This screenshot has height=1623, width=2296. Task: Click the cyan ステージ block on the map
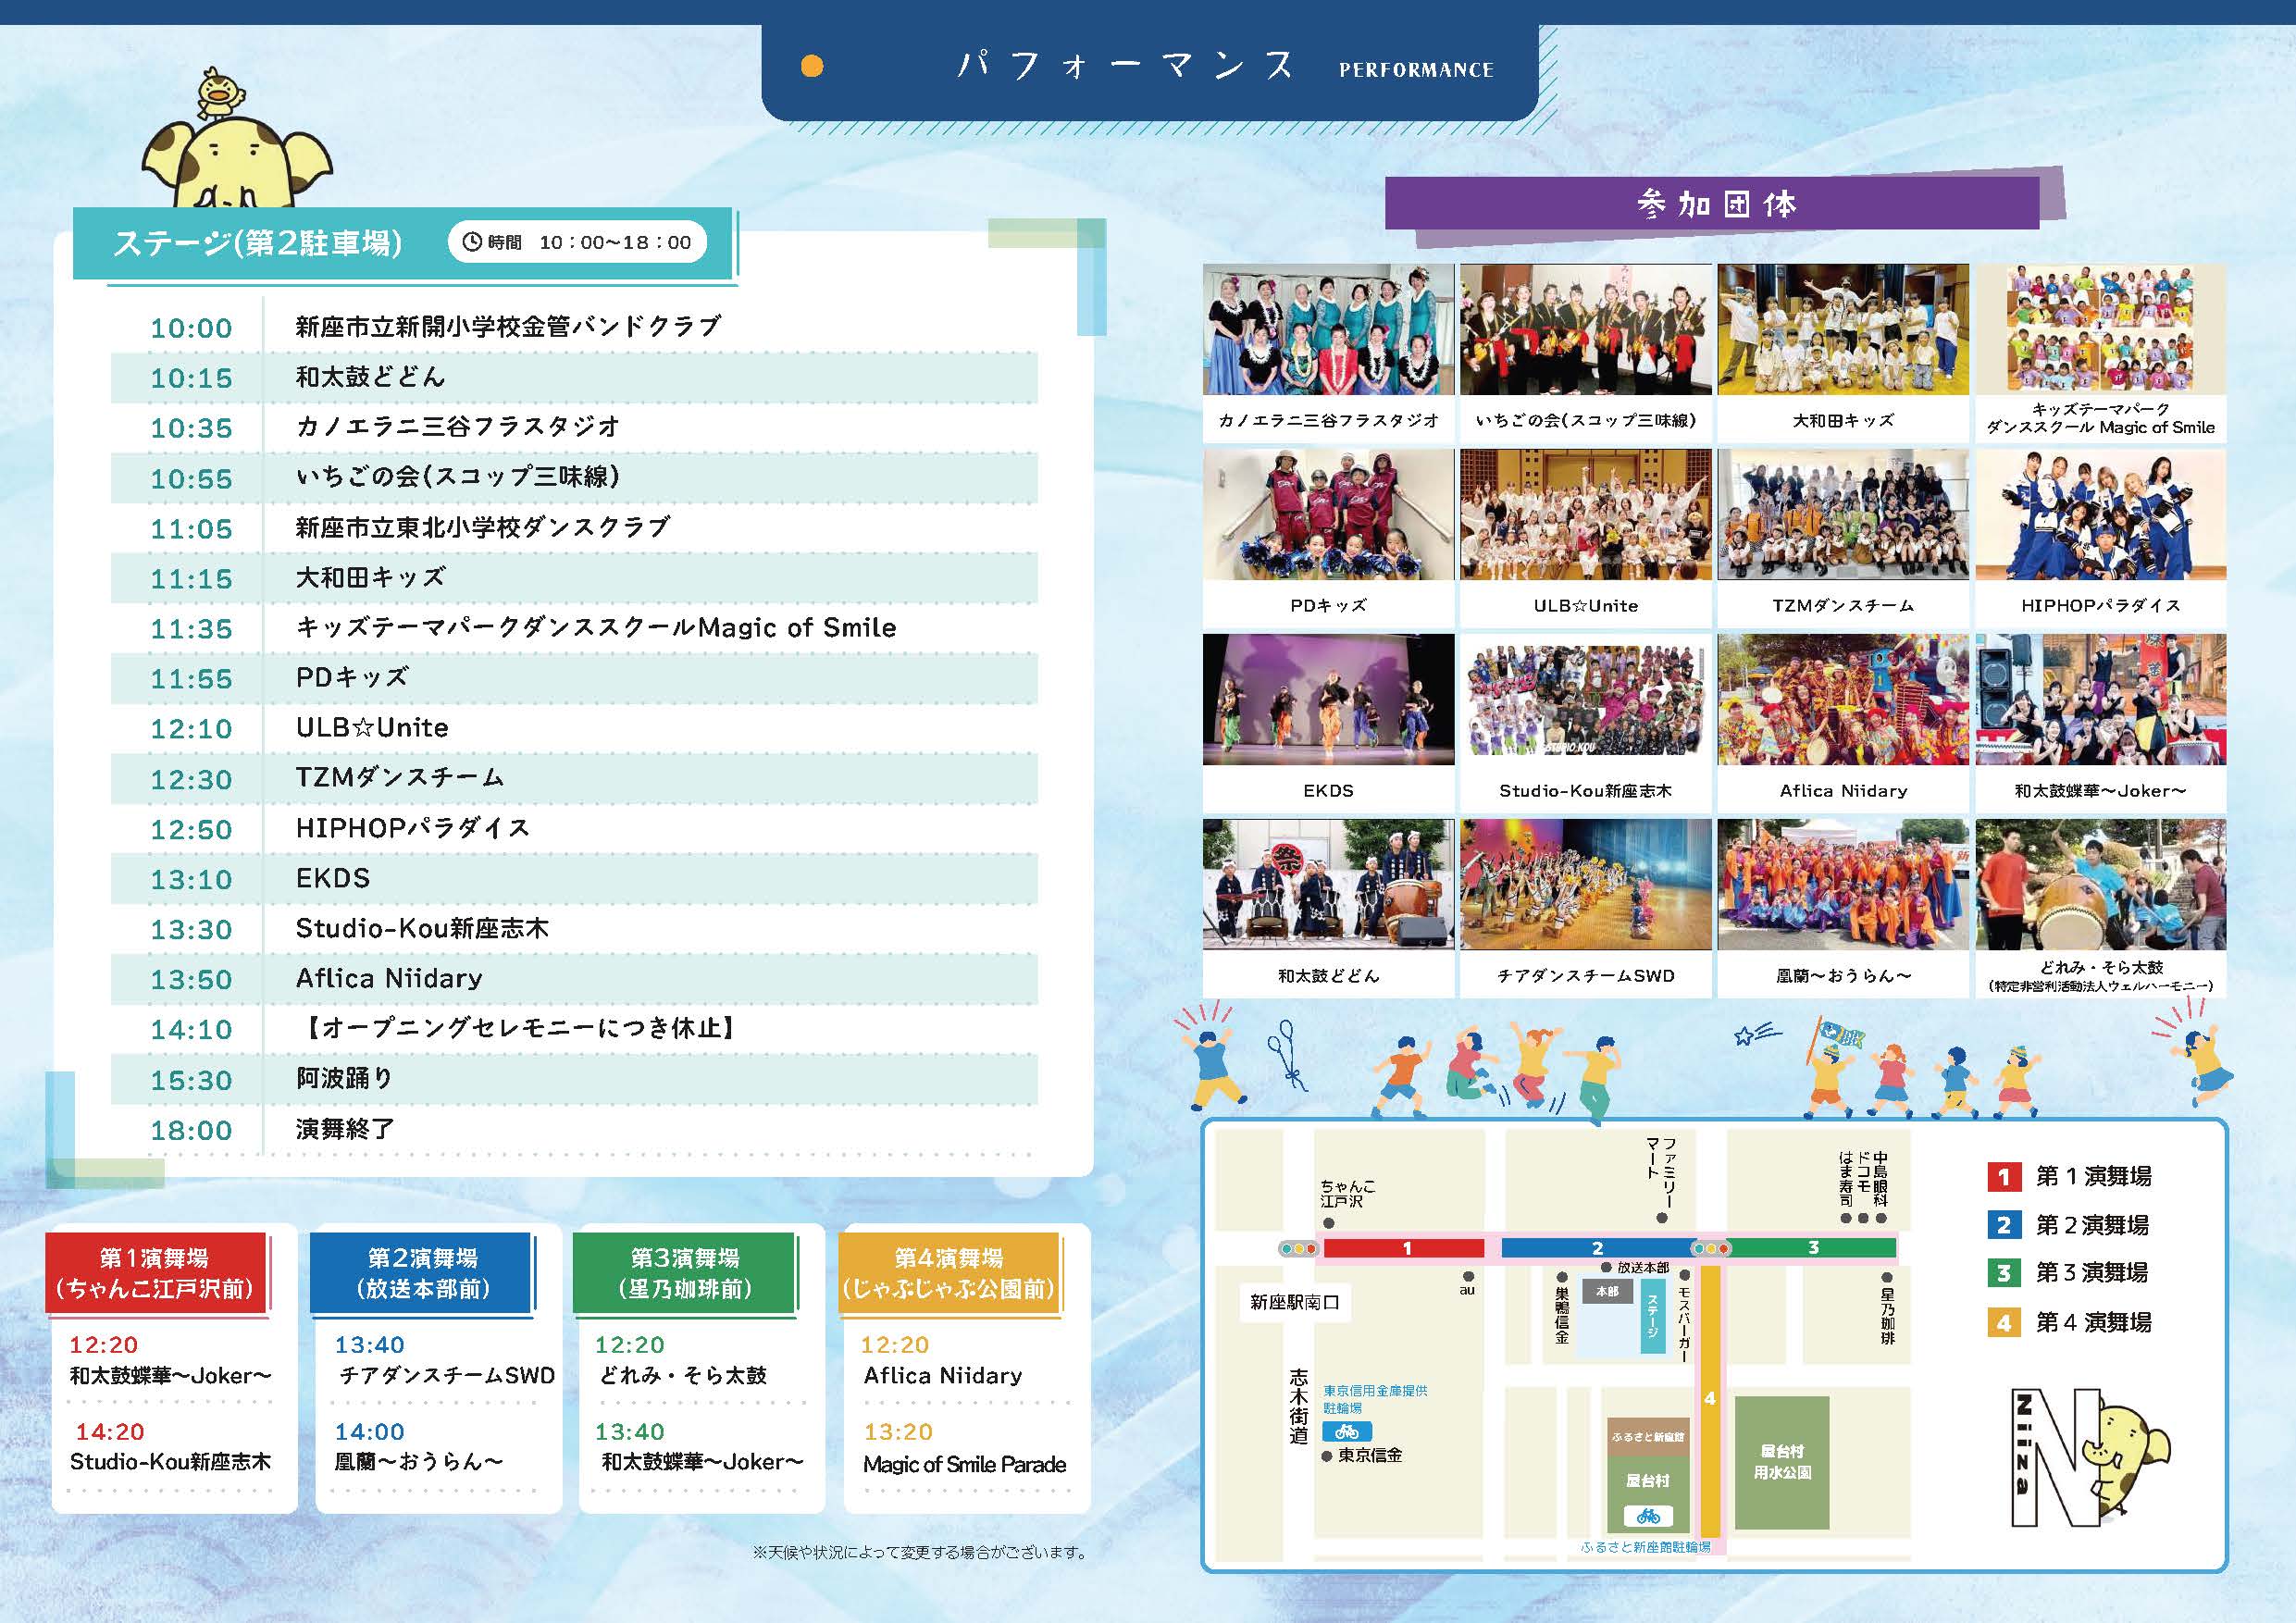(x=1652, y=1316)
